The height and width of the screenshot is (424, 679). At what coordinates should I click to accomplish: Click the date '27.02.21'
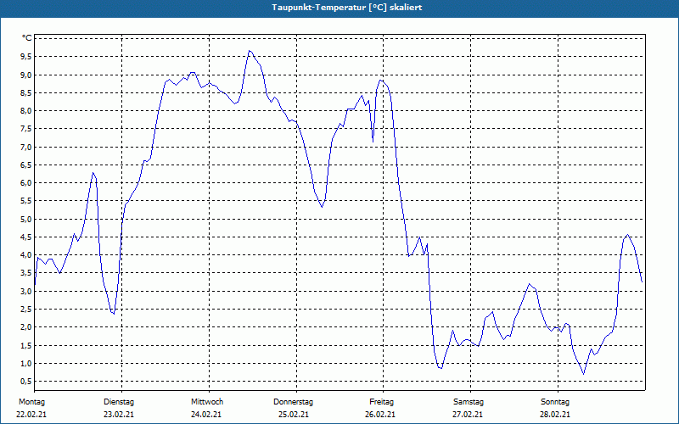click(468, 415)
